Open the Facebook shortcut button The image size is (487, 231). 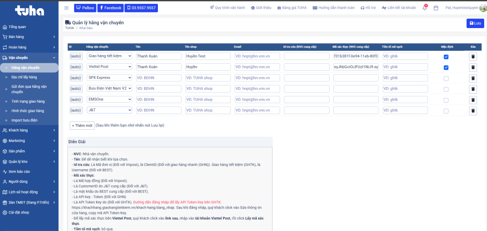(x=110, y=8)
